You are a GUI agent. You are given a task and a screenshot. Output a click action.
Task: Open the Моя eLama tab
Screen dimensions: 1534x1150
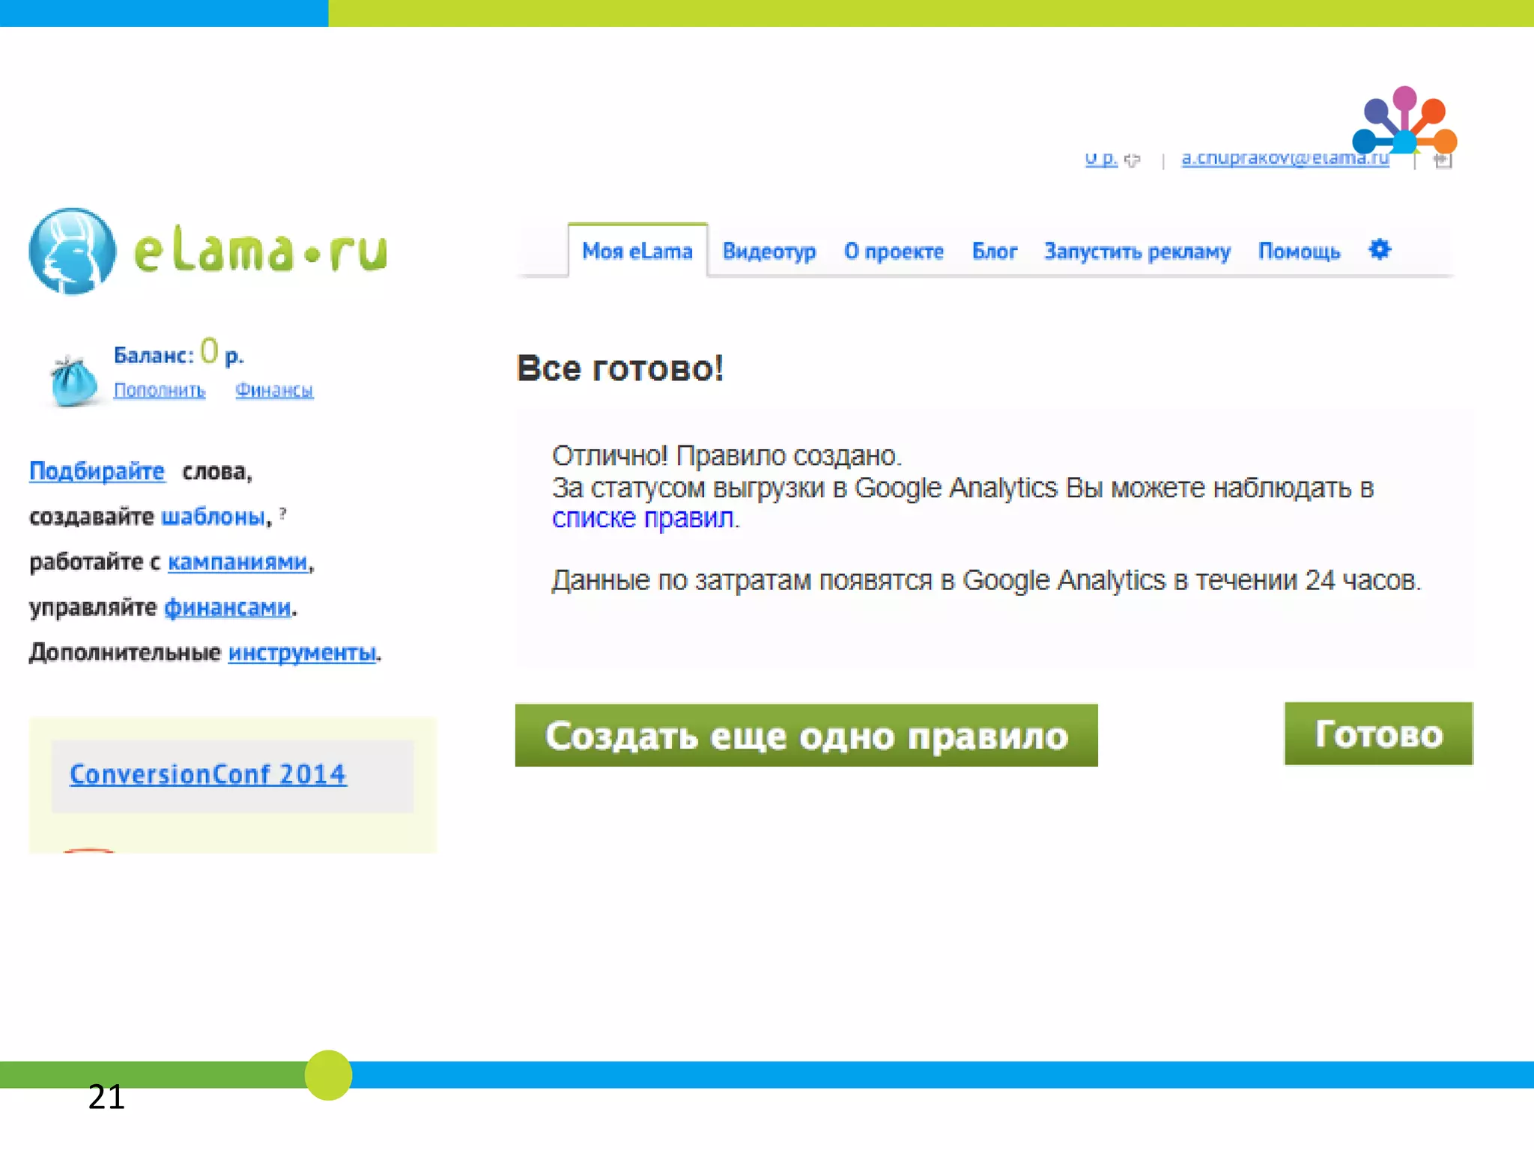coord(637,252)
